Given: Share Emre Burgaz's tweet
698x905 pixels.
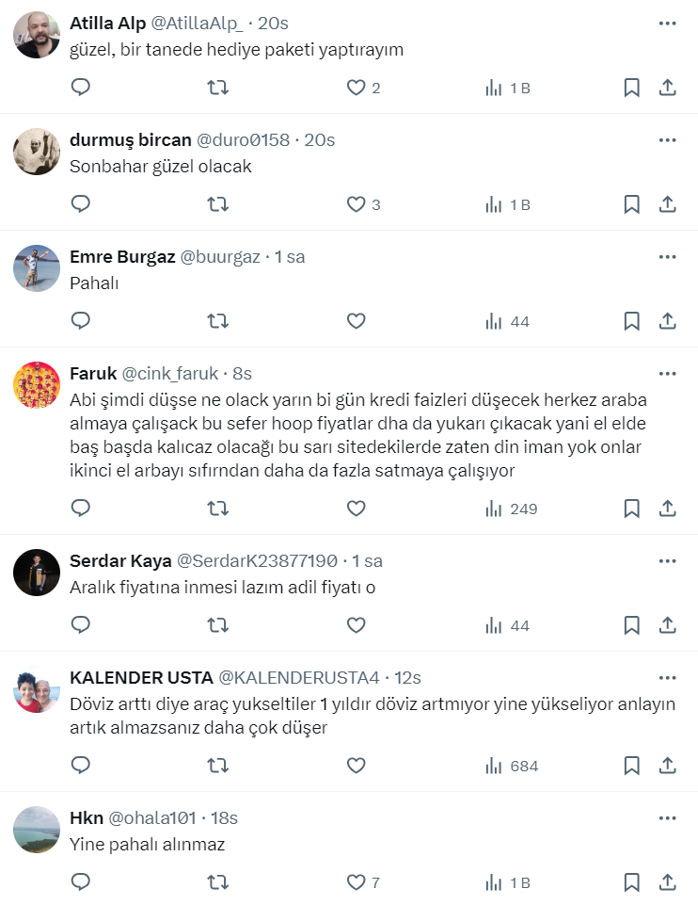Looking at the screenshot, I should coord(667,321).
